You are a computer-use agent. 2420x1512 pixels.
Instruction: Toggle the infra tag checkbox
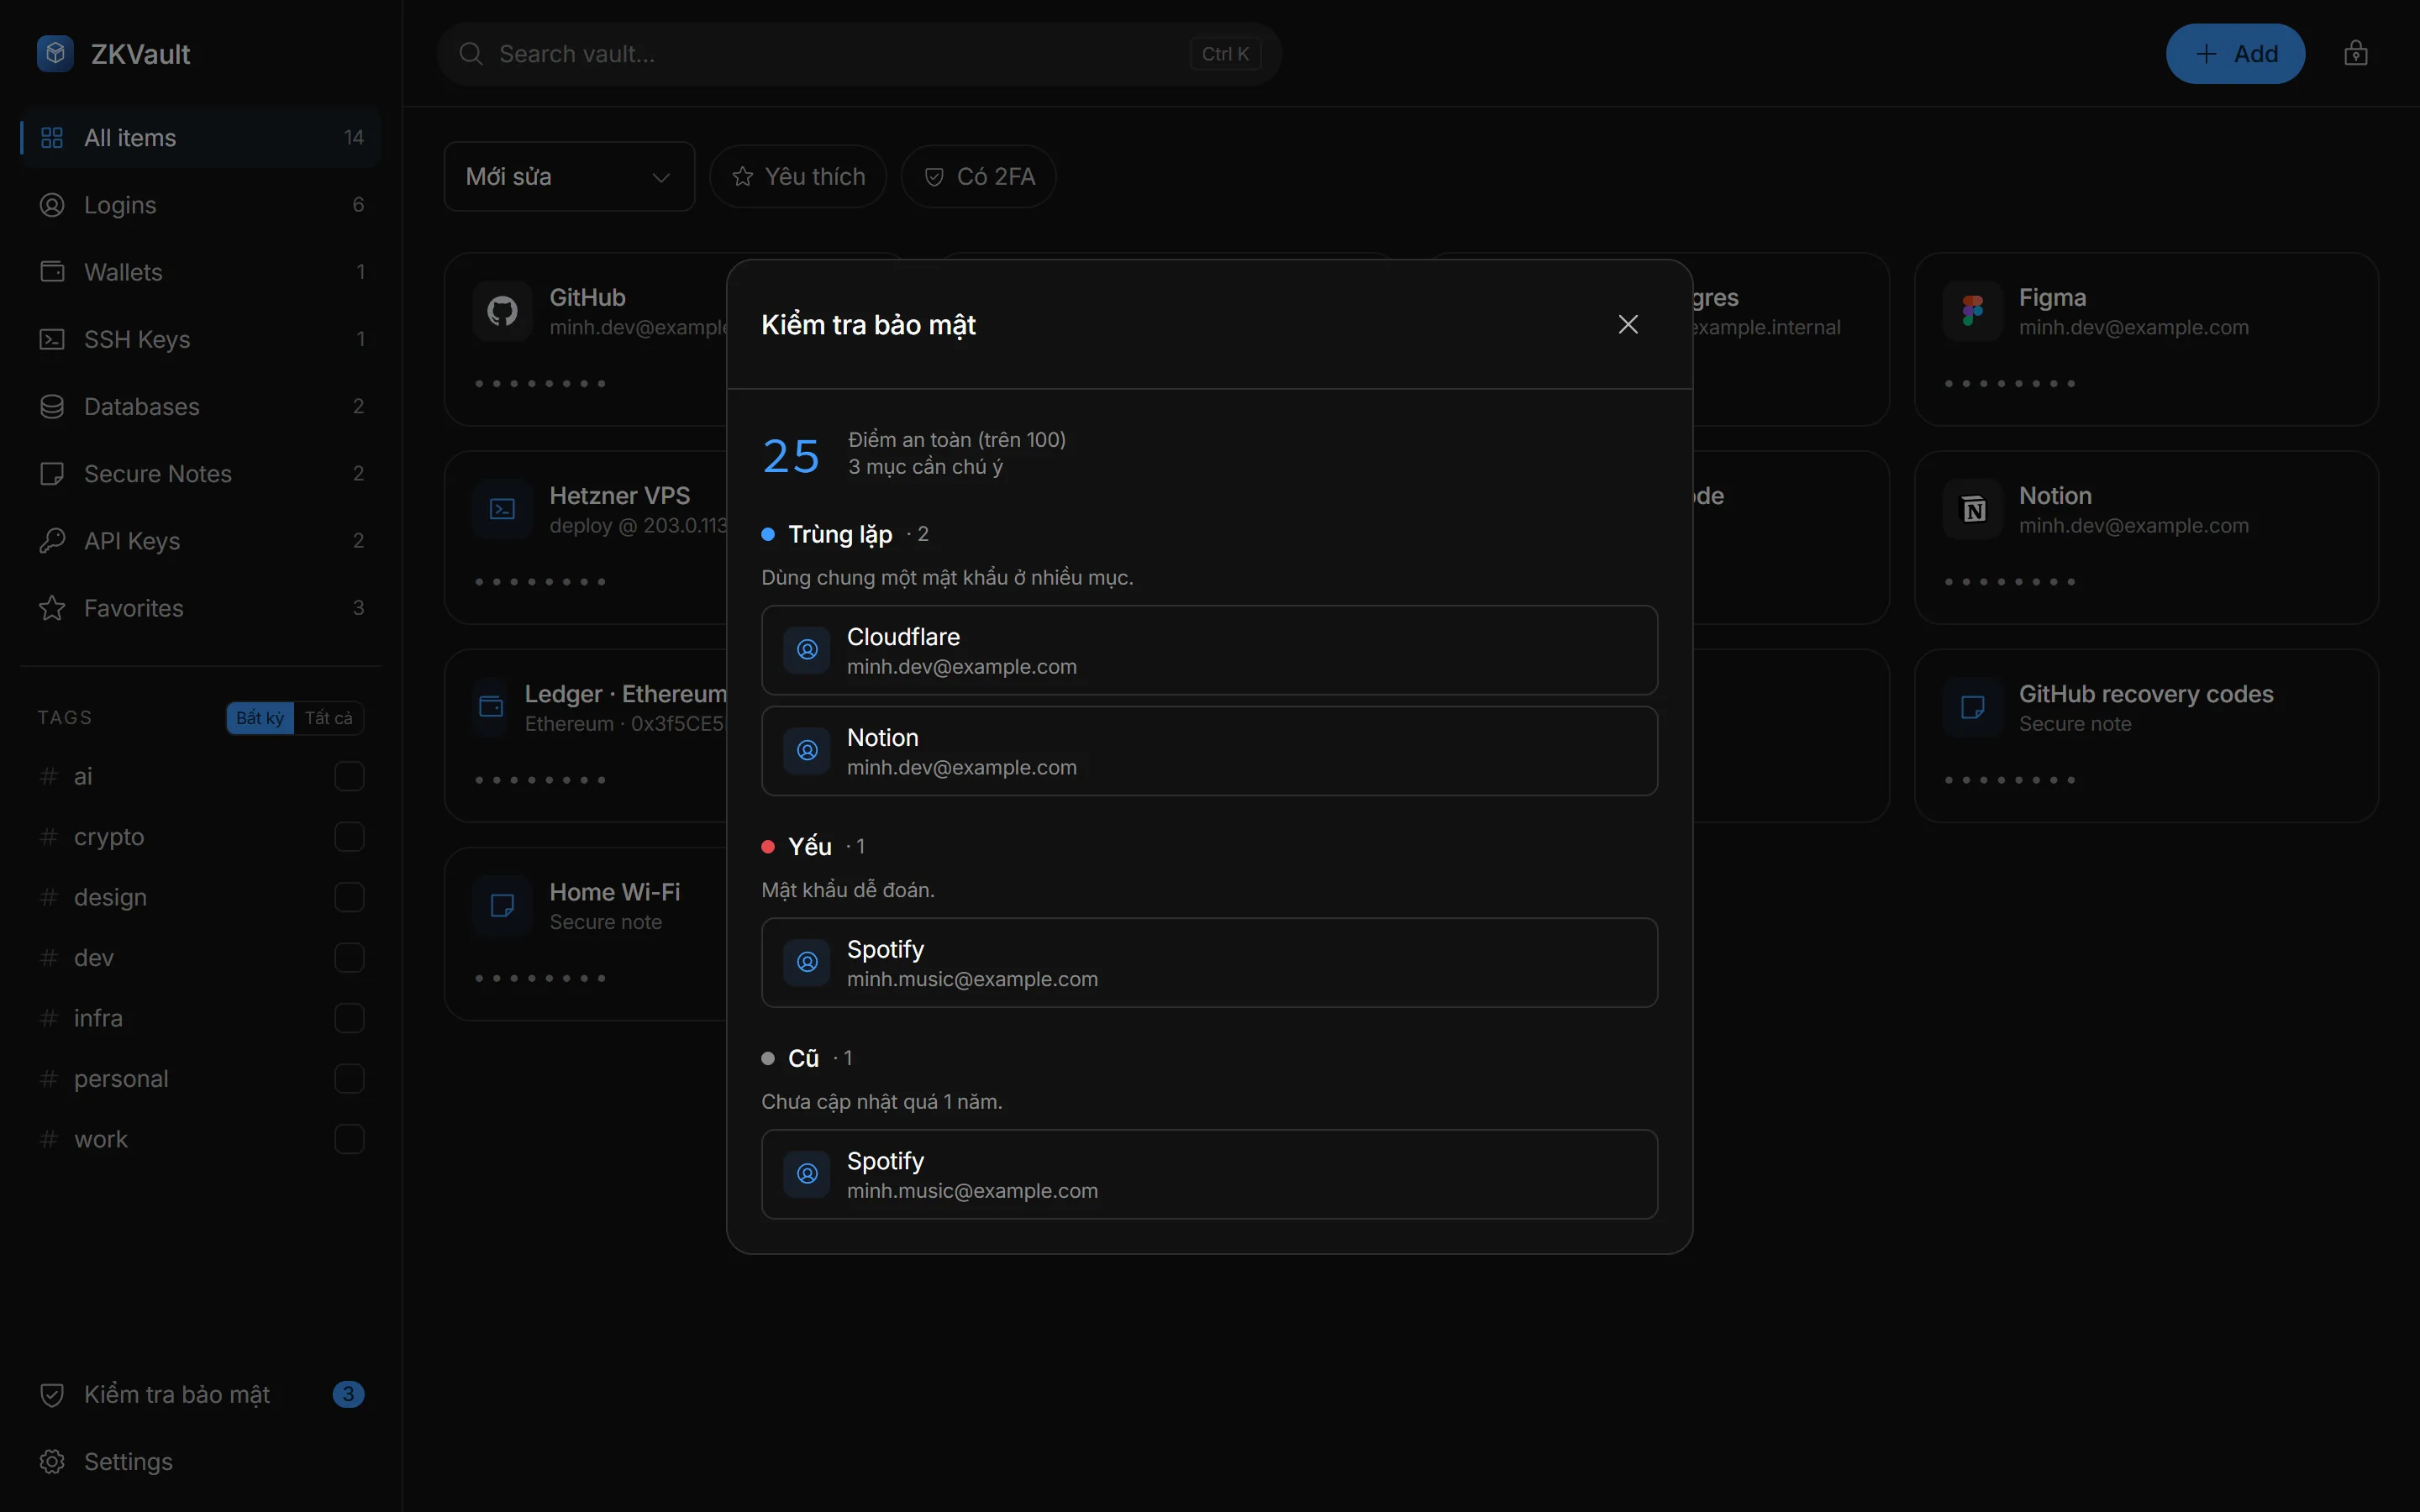349,1018
